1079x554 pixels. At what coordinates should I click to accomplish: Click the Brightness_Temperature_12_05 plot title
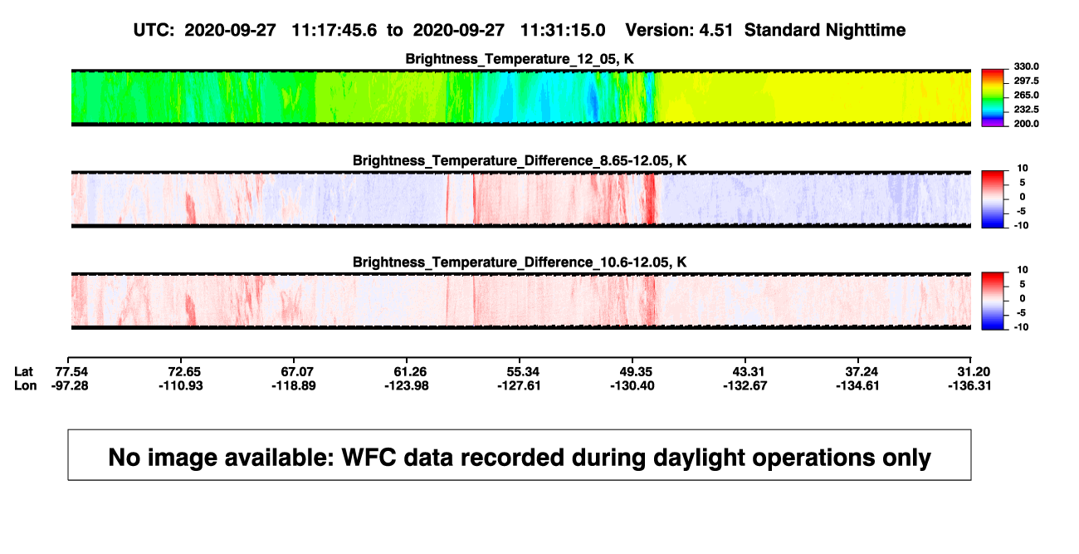(520, 59)
